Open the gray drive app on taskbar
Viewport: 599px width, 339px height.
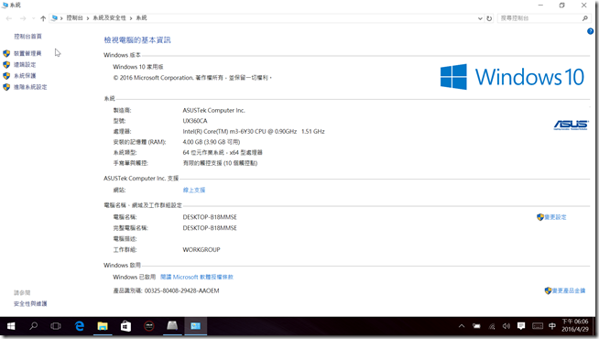(x=172, y=326)
